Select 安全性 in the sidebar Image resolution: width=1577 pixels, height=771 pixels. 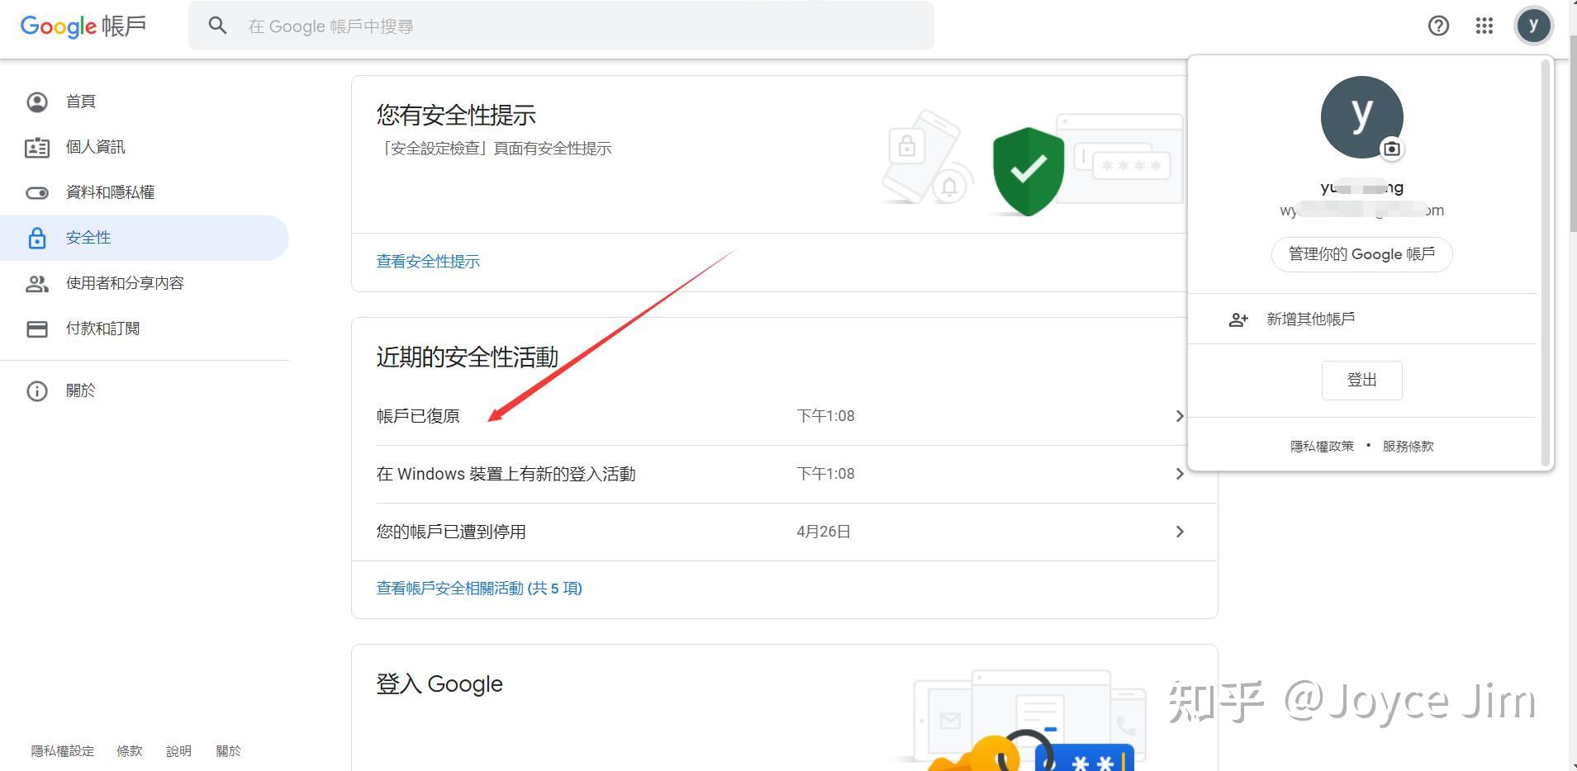click(145, 238)
